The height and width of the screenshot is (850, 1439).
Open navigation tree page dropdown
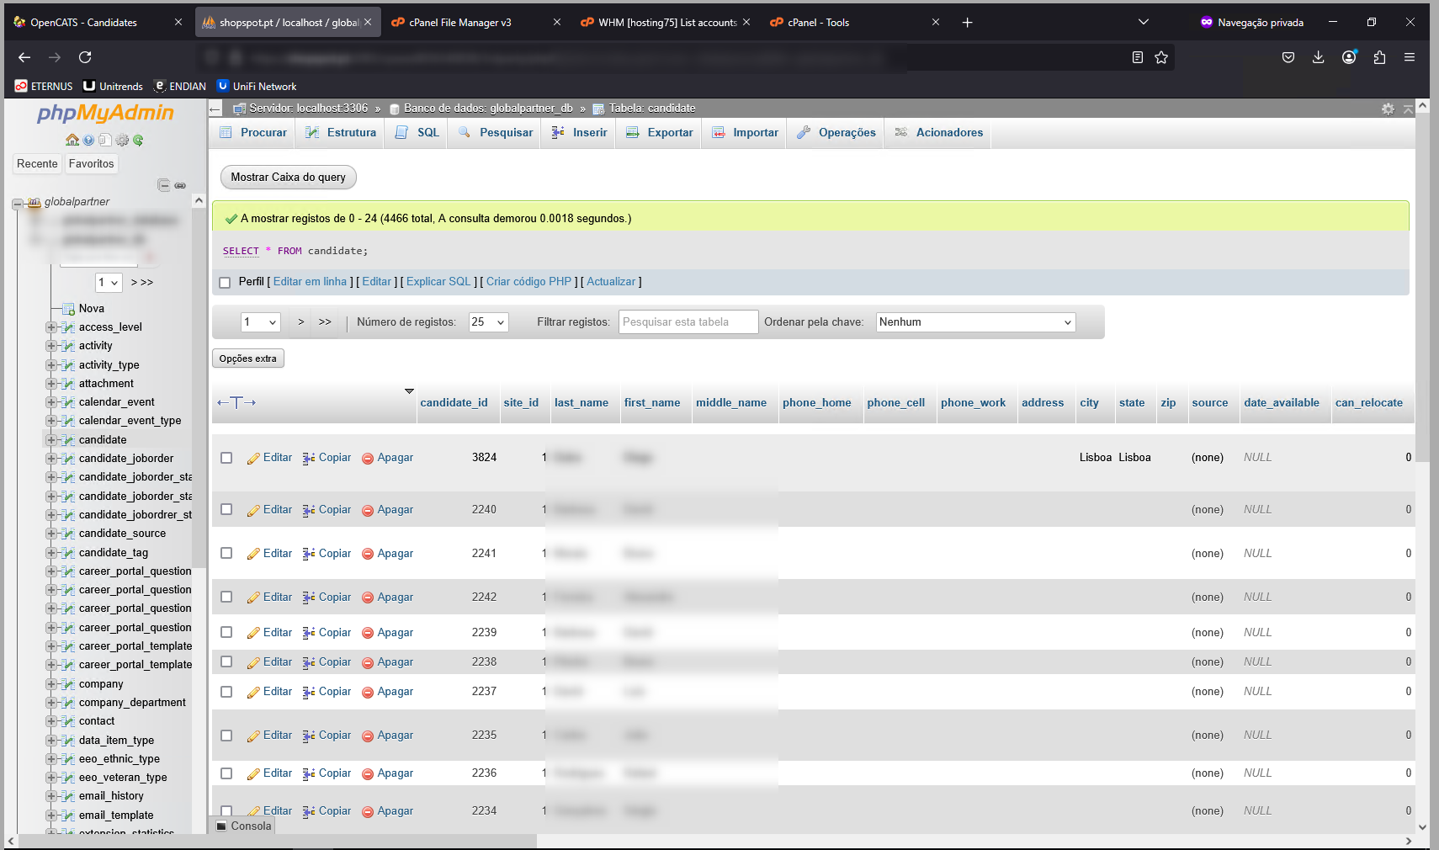pyautogui.click(x=109, y=283)
